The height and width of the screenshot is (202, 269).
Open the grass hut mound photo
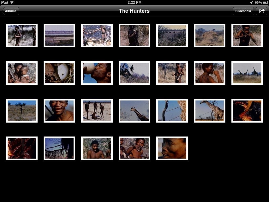click(x=209, y=36)
